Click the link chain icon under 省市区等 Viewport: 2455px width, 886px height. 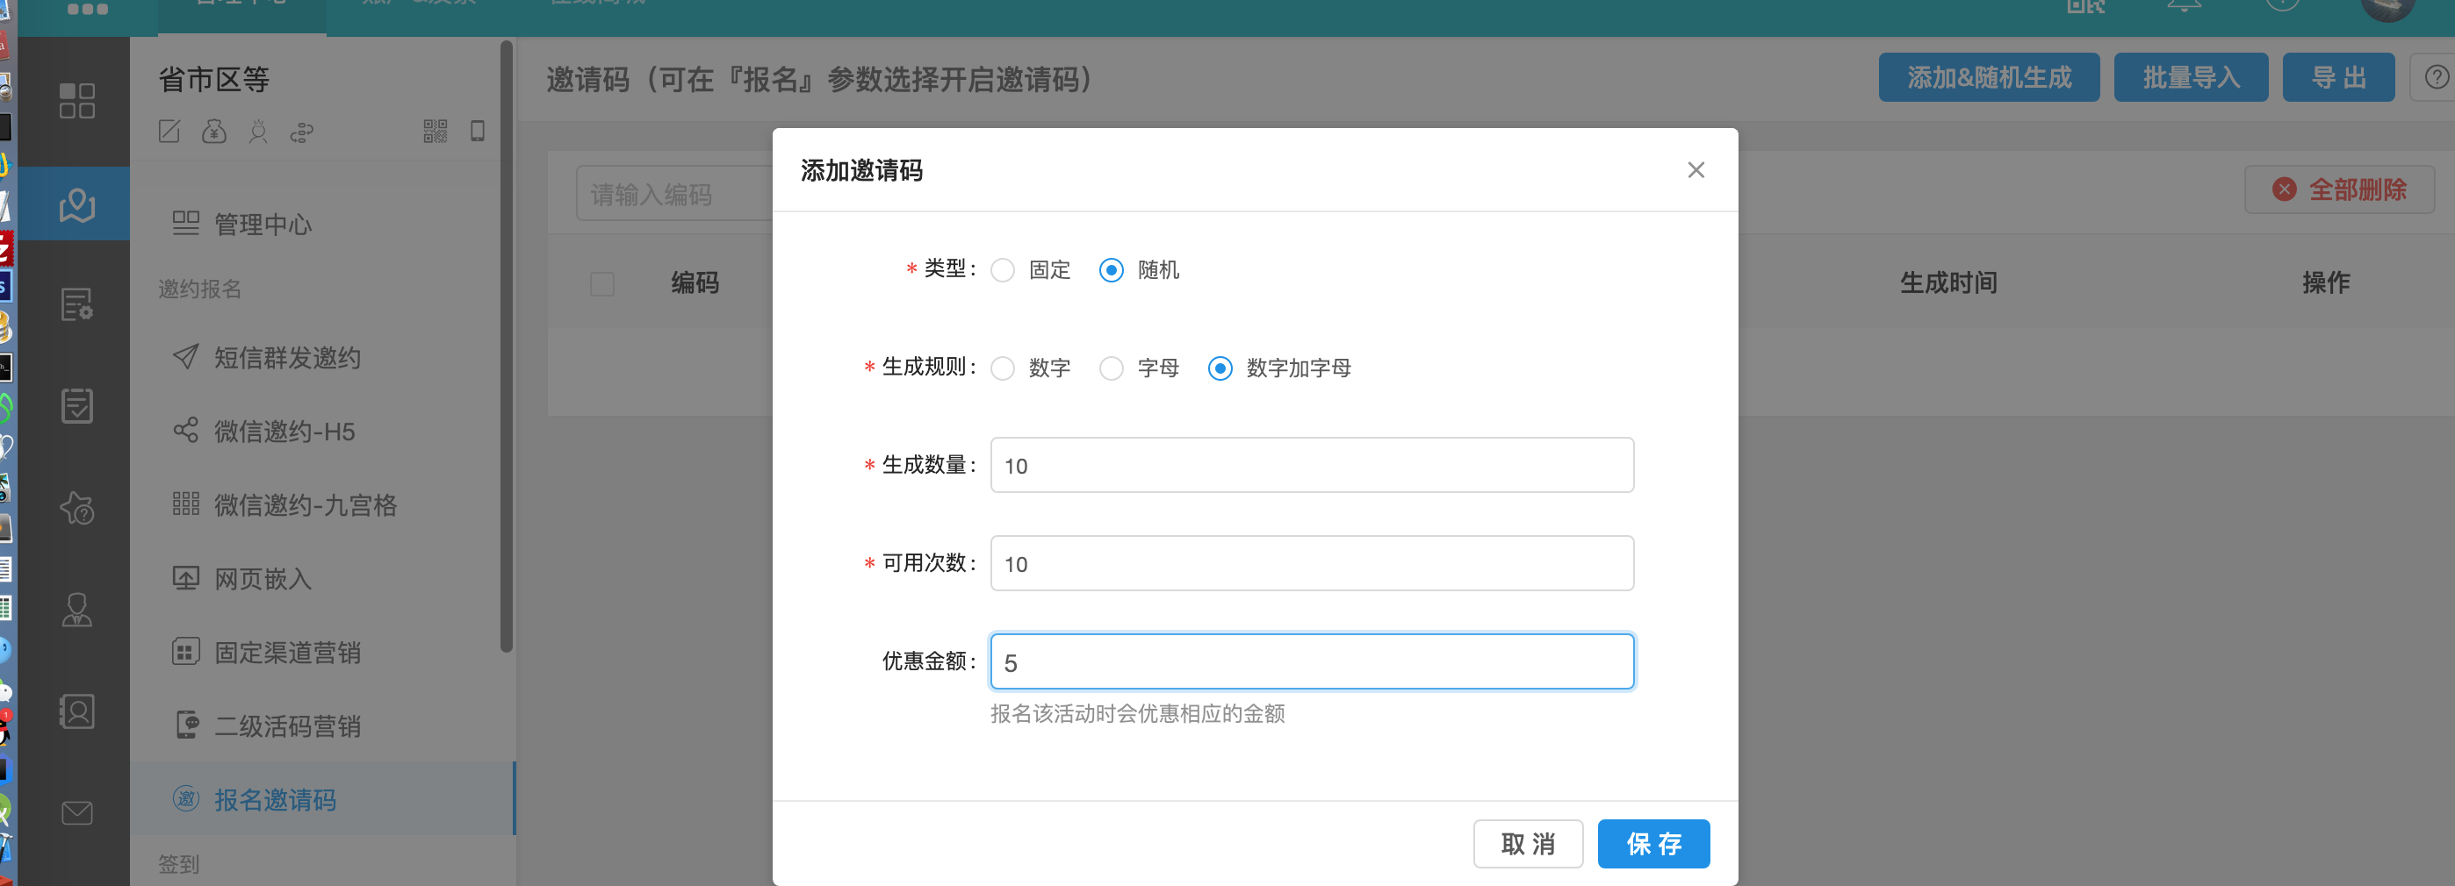click(x=302, y=132)
